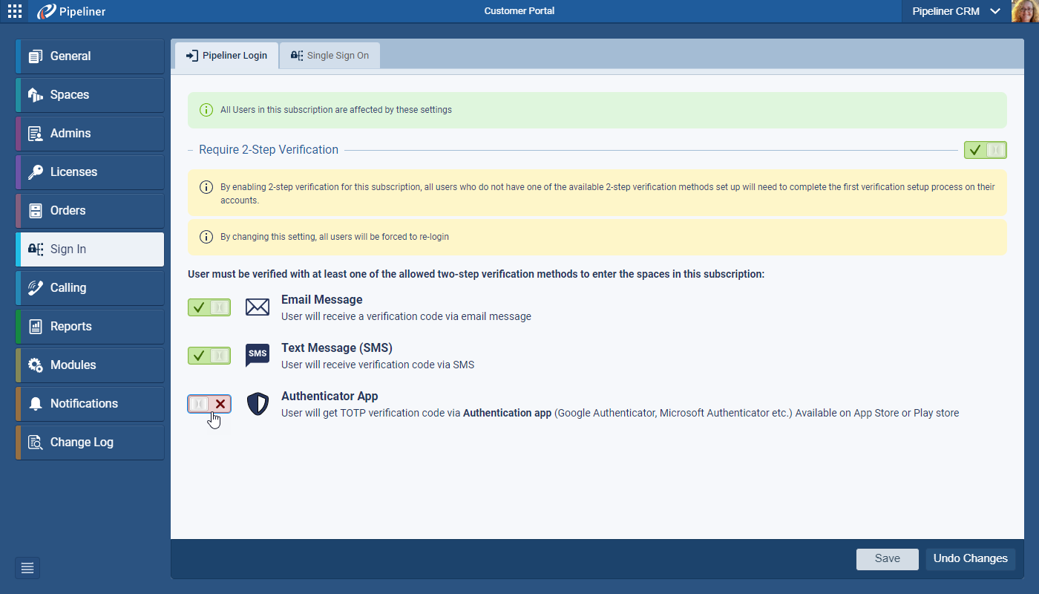Image resolution: width=1039 pixels, height=594 pixels.
Task: Open the Admins section
Action: (x=90, y=134)
